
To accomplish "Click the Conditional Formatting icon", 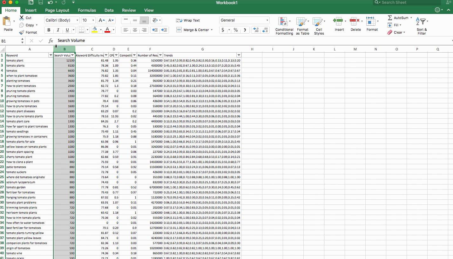I will 282,22.
